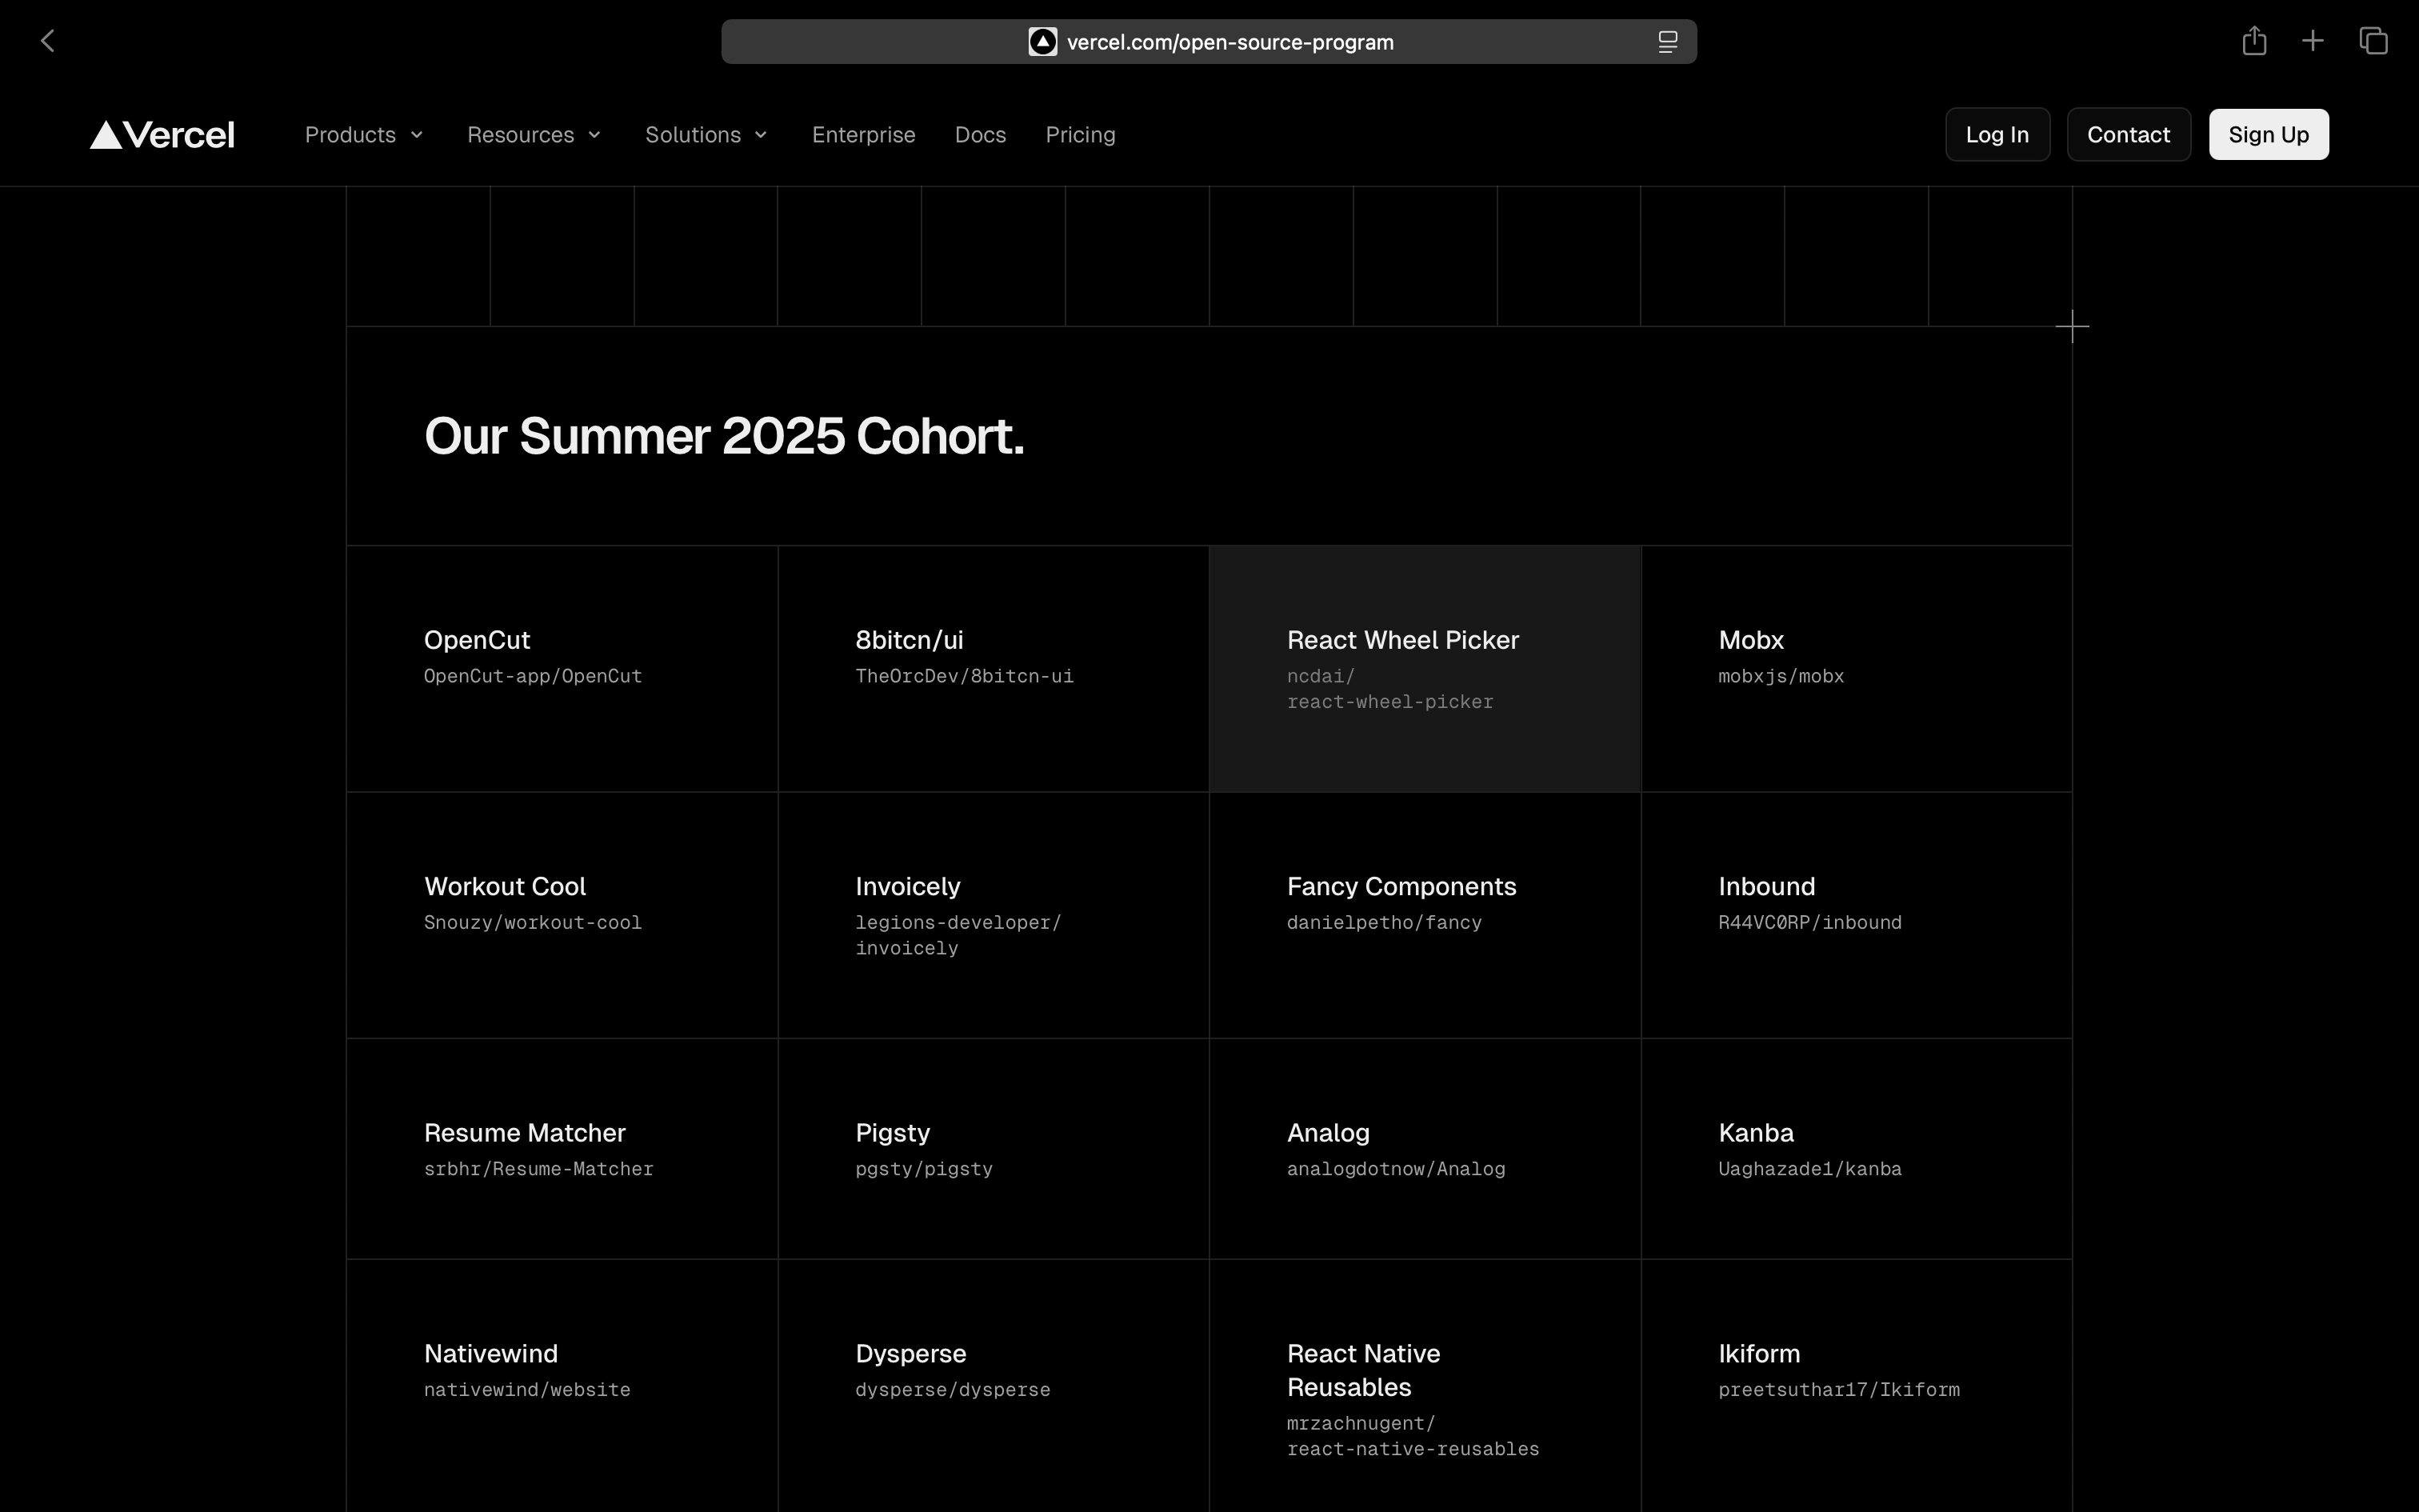Expand the Products dropdown
Viewport: 2419px width, 1512px height.
(x=363, y=135)
